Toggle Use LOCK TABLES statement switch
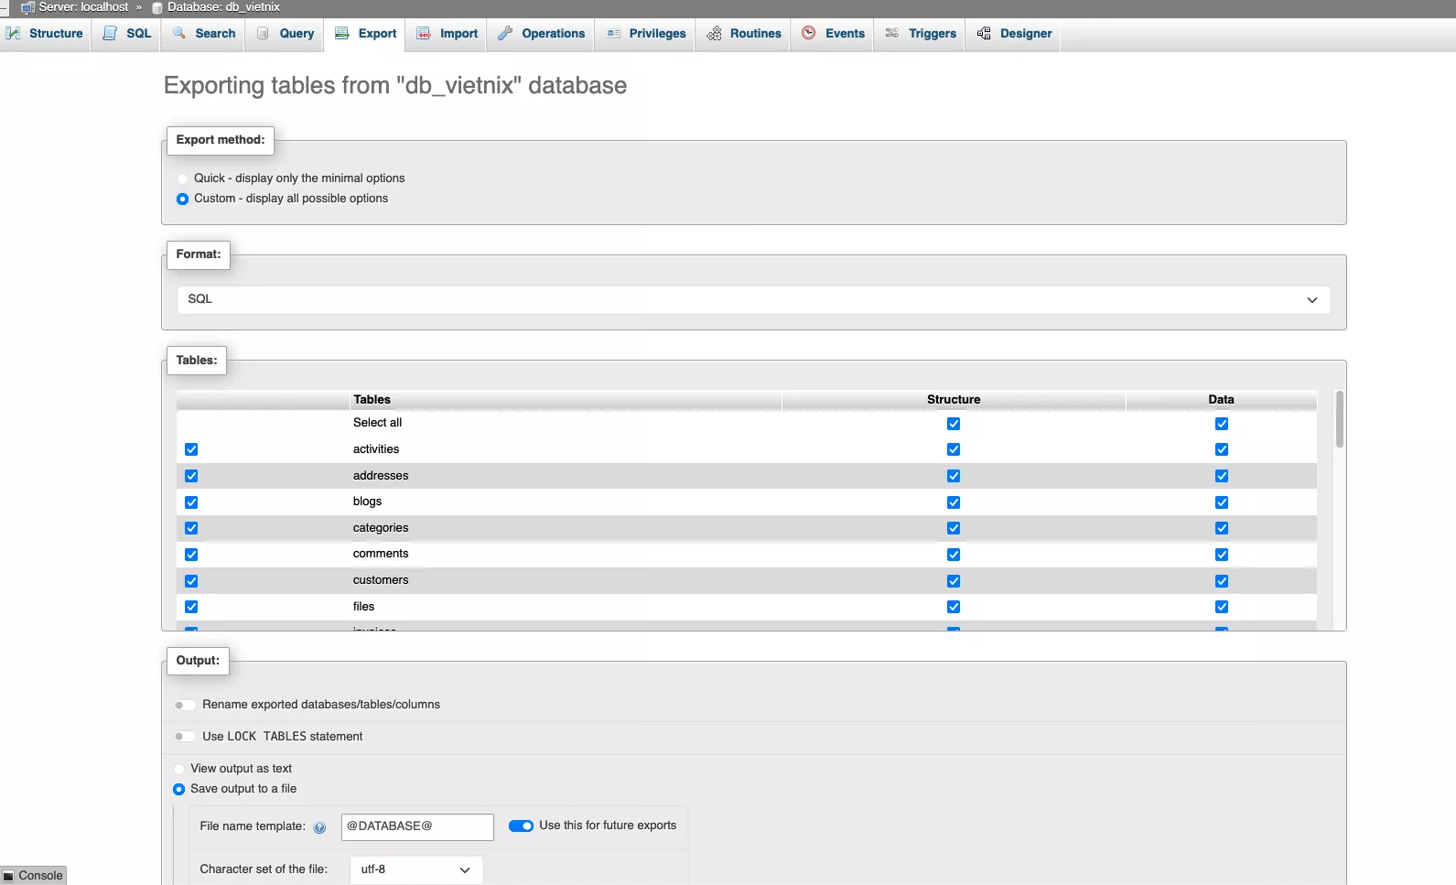The height and width of the screenshot is (885, 1456). point(184,737)
